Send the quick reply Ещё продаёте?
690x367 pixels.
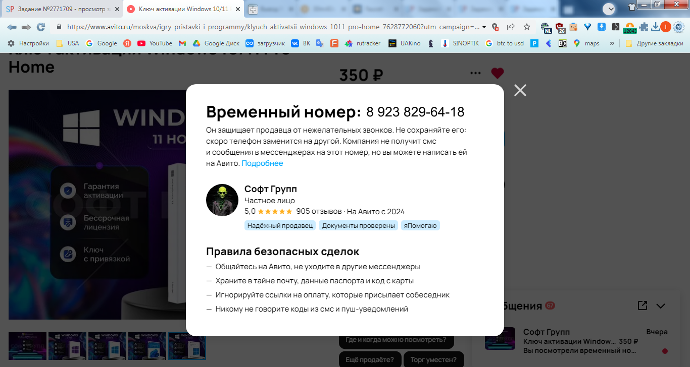[x=370, y=359]
